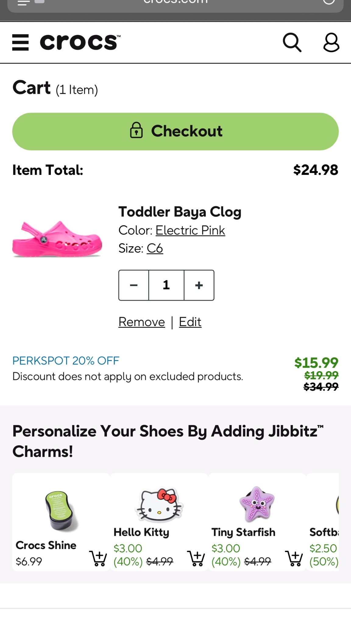Add Crocs Shine to cart
The image size is (351, 625).
[98, 558]
